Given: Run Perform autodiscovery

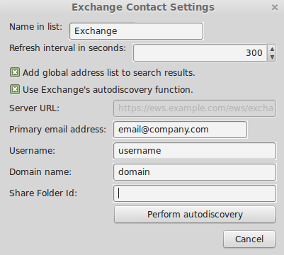Looking at the screenshot, I should coord(195,215).
